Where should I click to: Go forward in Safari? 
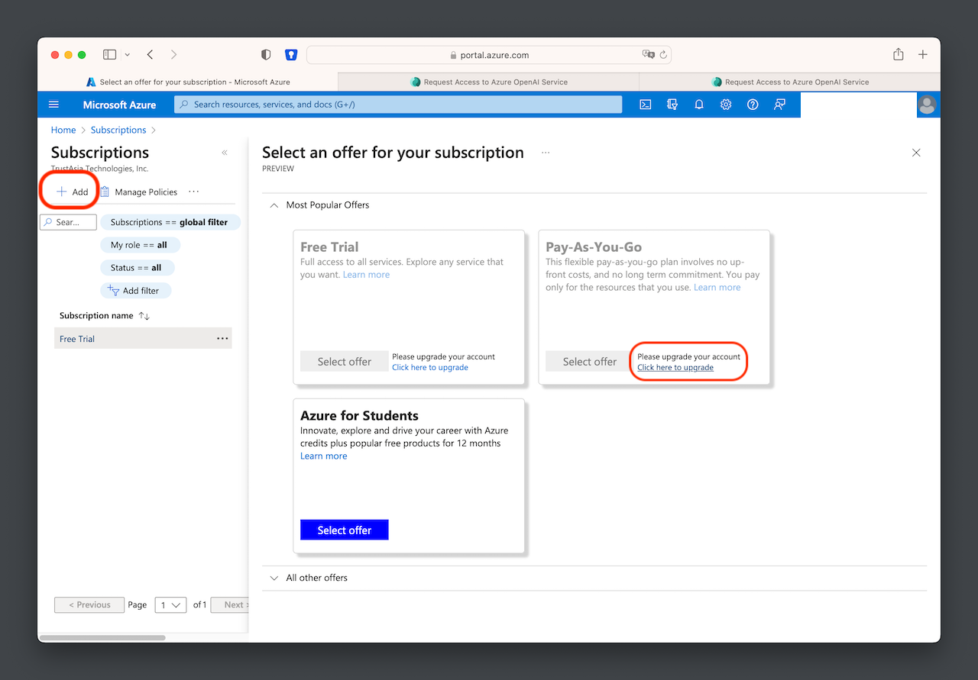[x=174, y=55]
